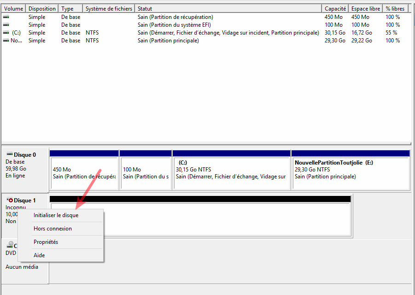Viewport: 415px width, 295px height.
Task: Click the Disque 0 disk icon
Action: tap(10, 154)
